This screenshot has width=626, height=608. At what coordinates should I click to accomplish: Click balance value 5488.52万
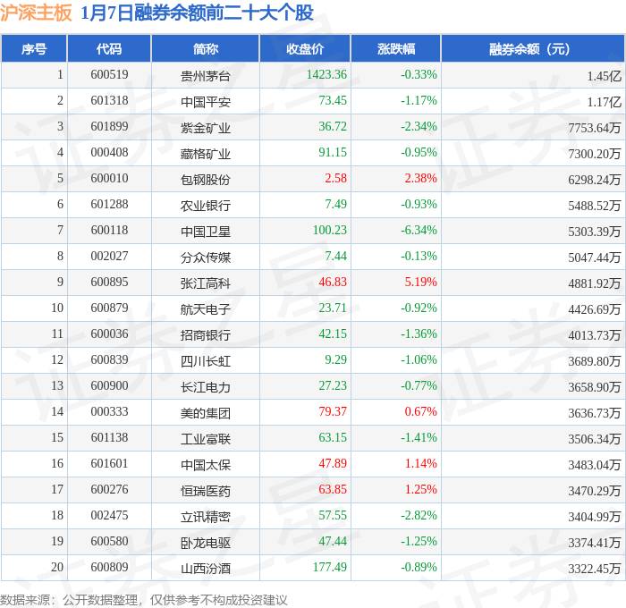(595, 206)
